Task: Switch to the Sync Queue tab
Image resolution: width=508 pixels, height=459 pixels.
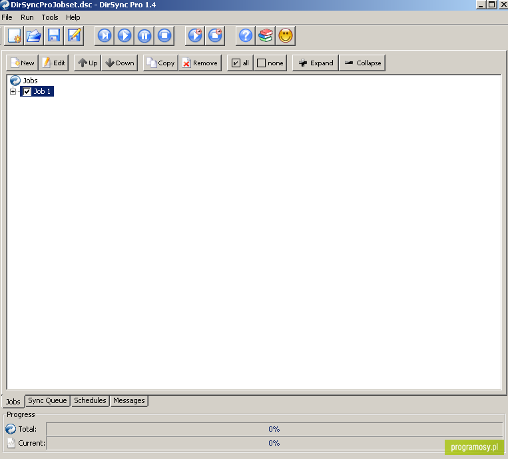Action: 47,400
